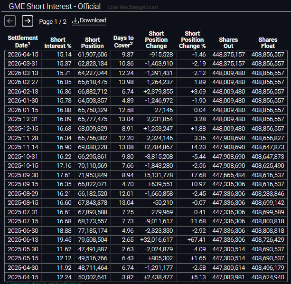The width and height of the screenshot is (291, 284).
Task: Select the 2025-11-14 settlement date
Action: [x=23, y=147]
